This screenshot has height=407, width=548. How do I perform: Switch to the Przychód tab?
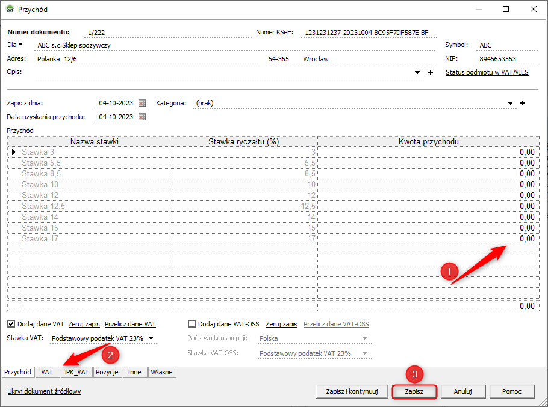pyautogui.click(x=18, y=373)
